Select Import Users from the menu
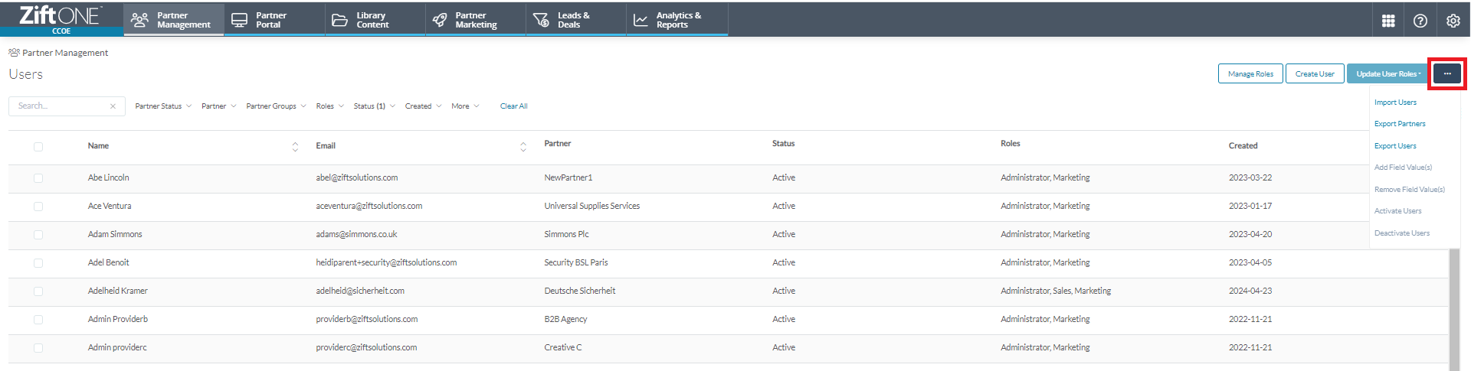The image size is (1471, 371). point(1395,103)
